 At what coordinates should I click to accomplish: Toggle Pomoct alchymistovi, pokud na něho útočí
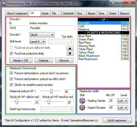[11, 79]
